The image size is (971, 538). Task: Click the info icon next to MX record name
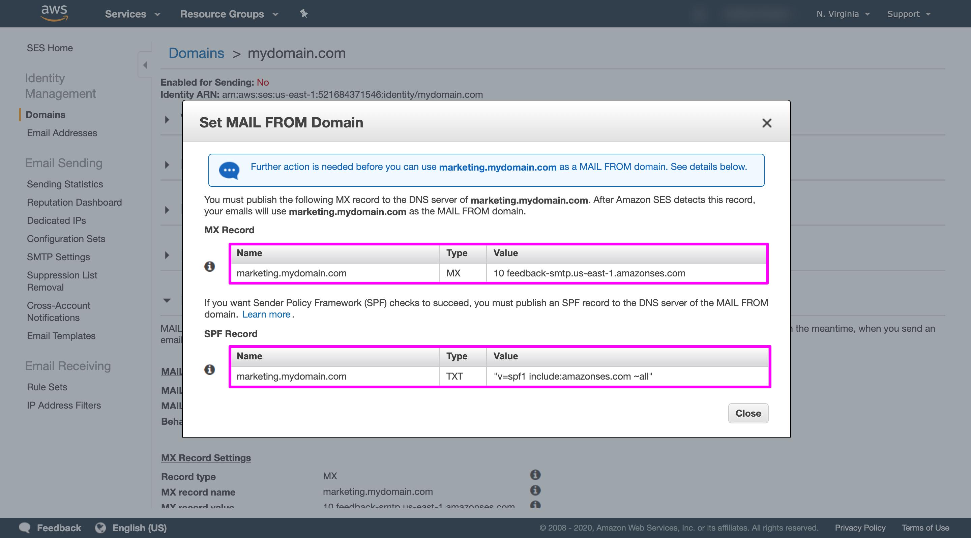point(536,490)
